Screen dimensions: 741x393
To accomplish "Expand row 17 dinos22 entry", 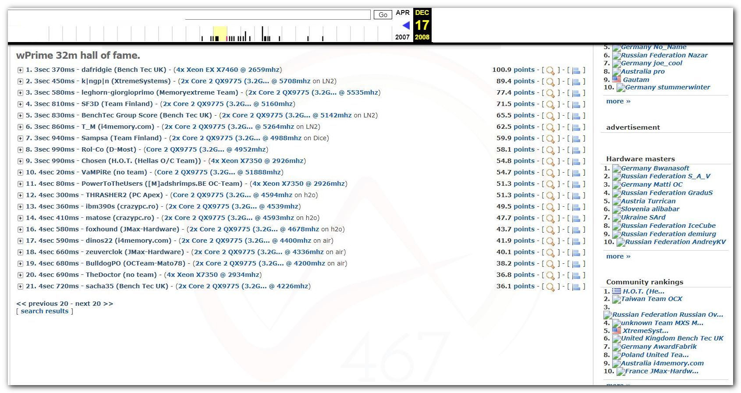I will (20, 241).
